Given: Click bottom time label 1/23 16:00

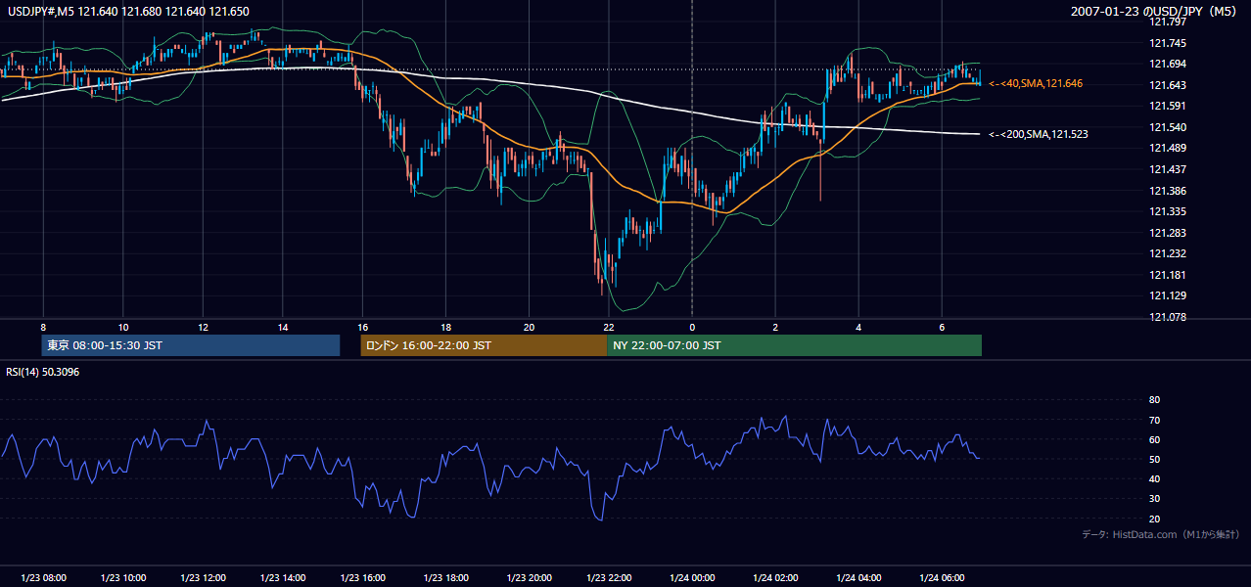Looking at the screenshot, I should click(363, 578).
